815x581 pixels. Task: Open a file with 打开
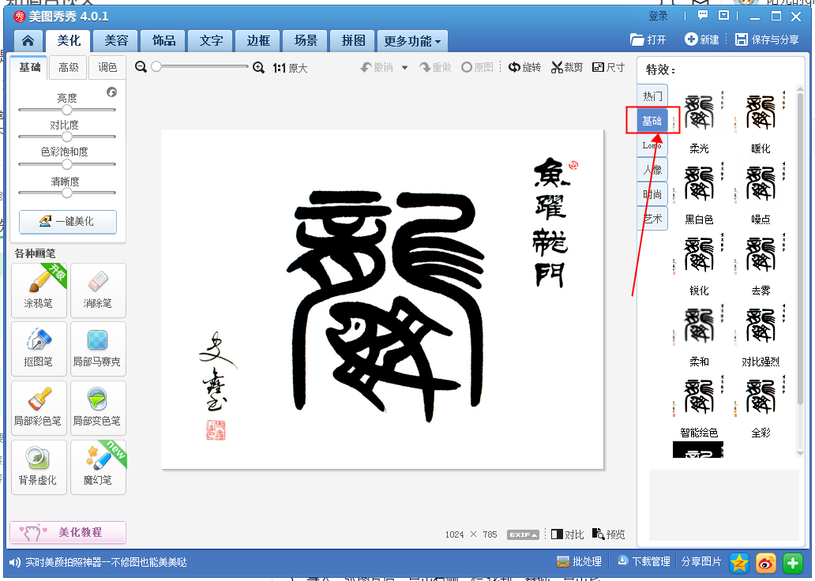click(648, 40)
